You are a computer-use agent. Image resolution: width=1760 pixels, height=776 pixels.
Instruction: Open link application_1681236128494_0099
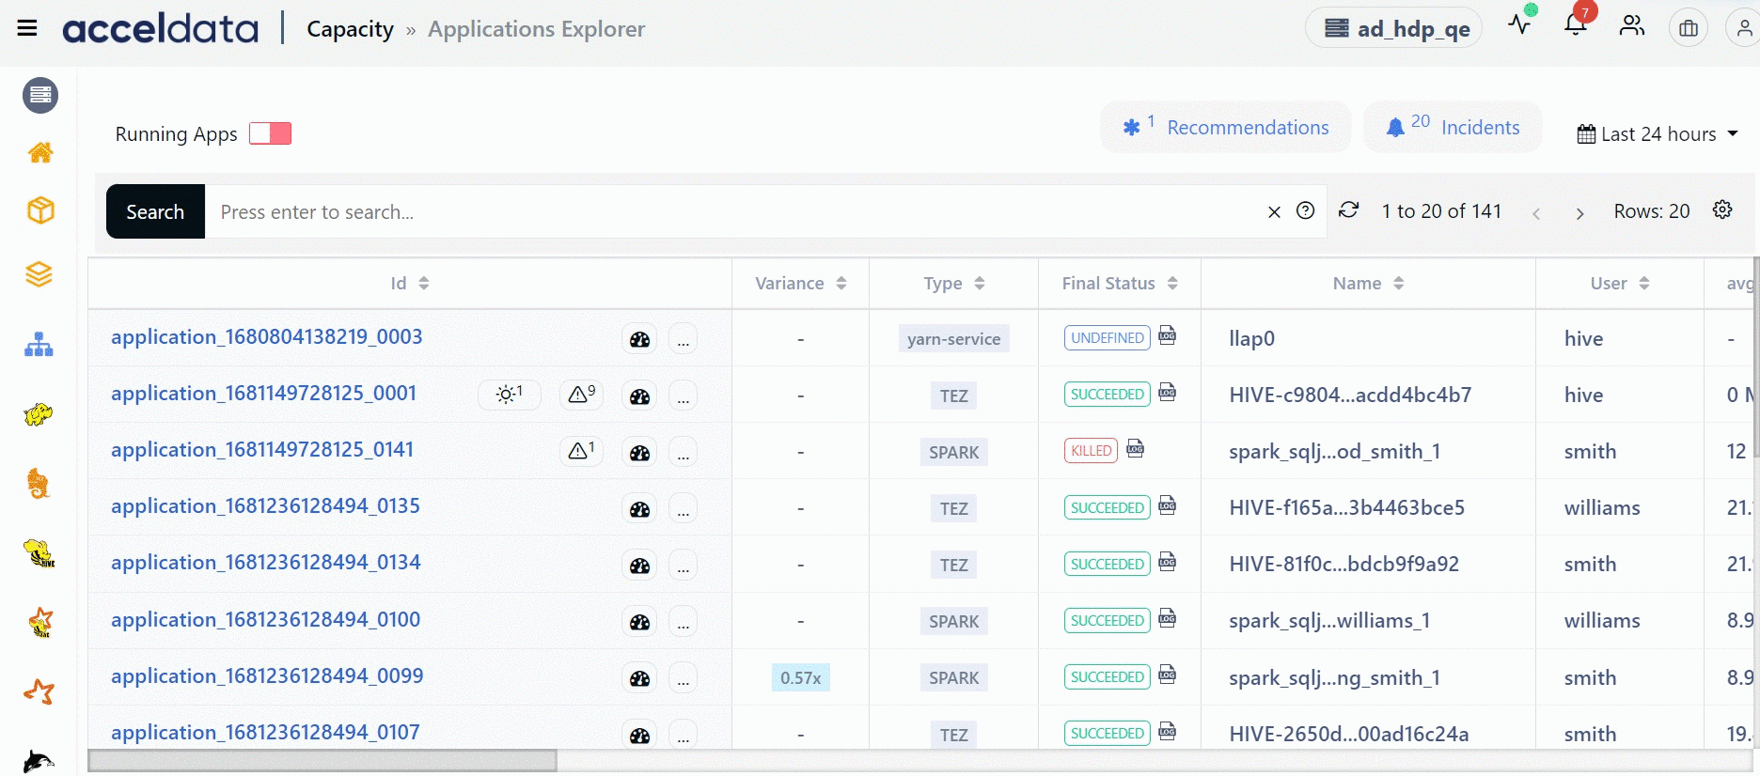tap(267, 675)
